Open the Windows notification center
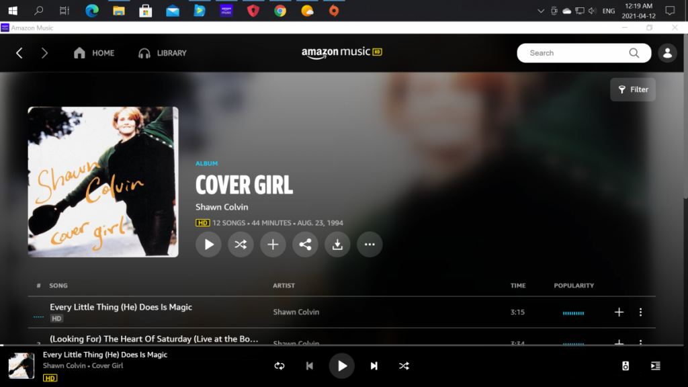Viewport: 688px width, 387px height. pos(670,11)
